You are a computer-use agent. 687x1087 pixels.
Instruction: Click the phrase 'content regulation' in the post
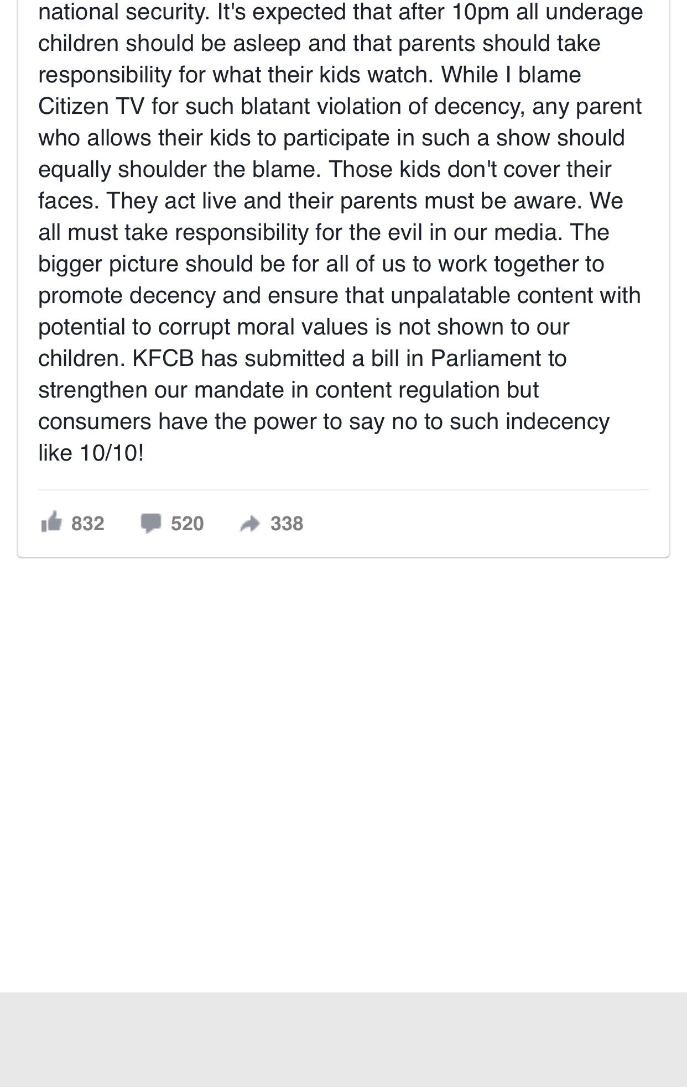(x=408, y=390)
